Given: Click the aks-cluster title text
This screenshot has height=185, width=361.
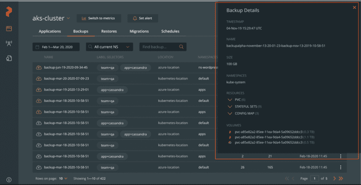Looking at the screenshot, I should pos(49,18).
